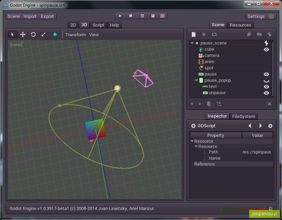Click the script icon in scene toolbar
The width and height of the screenshot is (282, 220).
pyautogui.click(x=270, y=34)
